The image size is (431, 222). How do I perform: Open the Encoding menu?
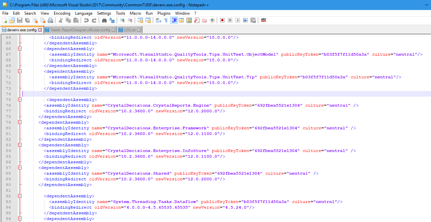click(x=62, y=13)
